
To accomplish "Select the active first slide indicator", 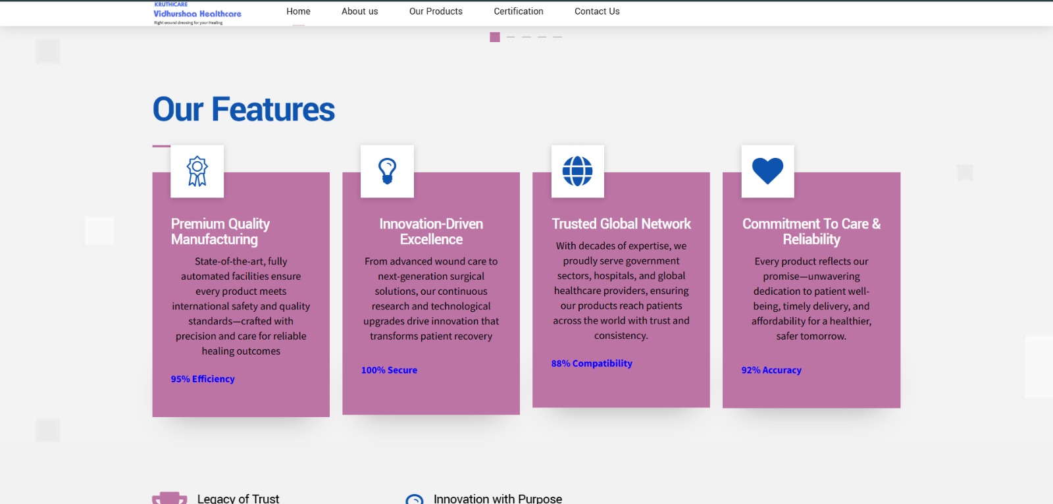I will click(495, 38).
